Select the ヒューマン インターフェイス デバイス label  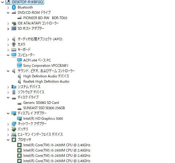[40, 134]
